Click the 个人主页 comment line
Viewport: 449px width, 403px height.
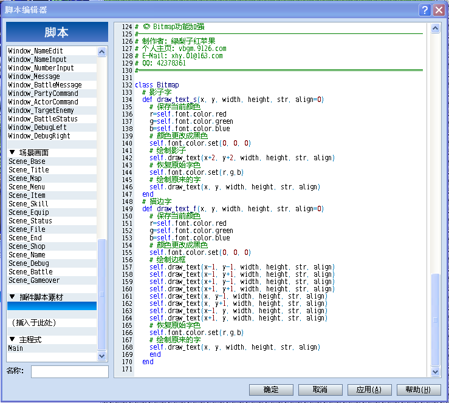(x=180, y=49)
